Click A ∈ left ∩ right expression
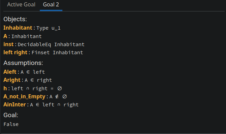226x134 pixels. tap(54, 105)
